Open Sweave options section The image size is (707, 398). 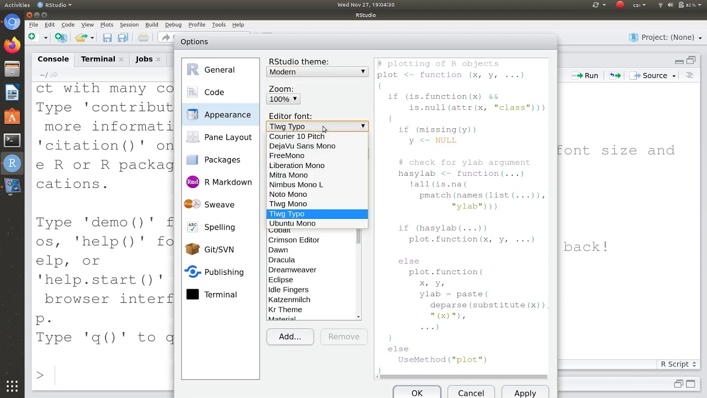[x=220, y=205]
